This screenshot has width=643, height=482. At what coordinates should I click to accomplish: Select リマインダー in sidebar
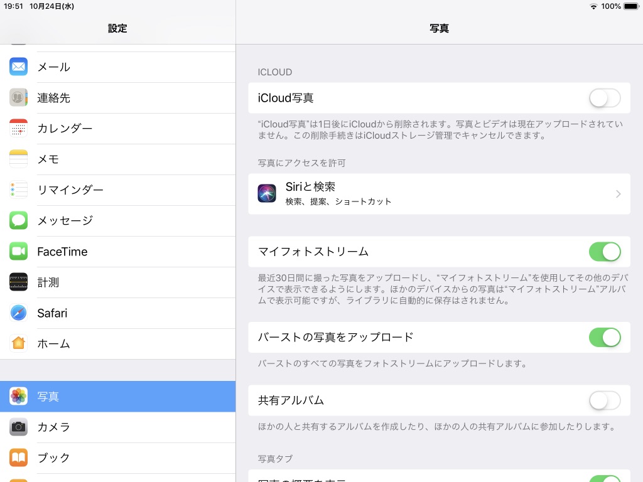117,190
